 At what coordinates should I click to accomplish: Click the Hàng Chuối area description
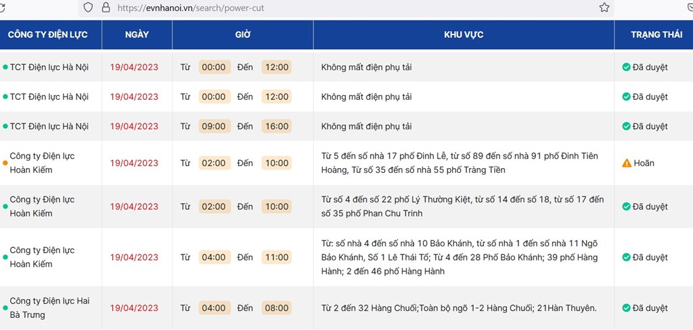[x=460, y=308]
